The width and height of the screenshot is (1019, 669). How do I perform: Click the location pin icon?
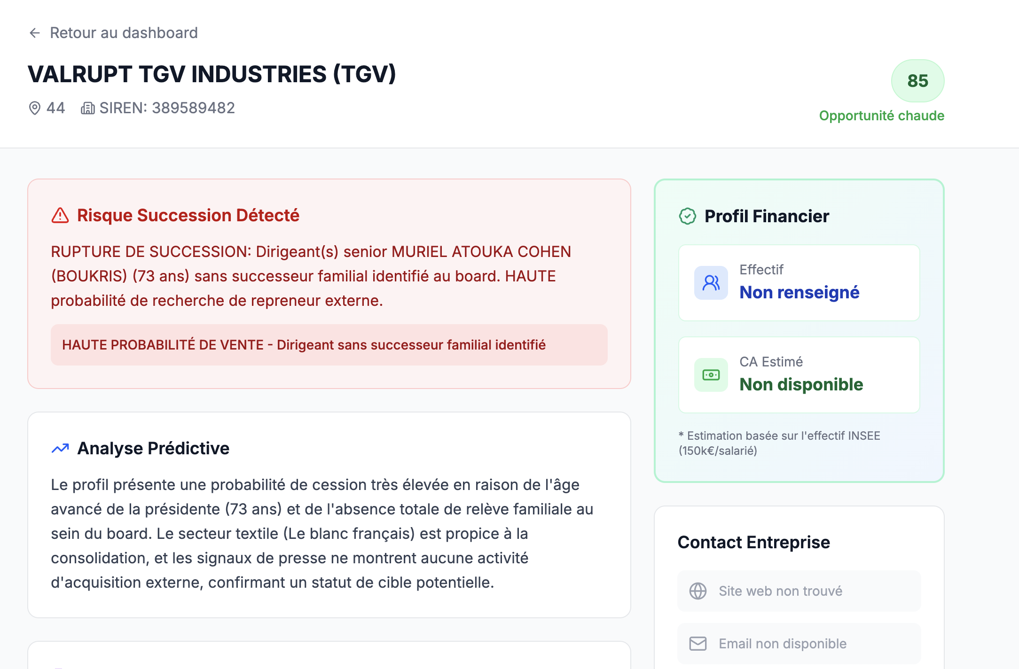[34, 108]
